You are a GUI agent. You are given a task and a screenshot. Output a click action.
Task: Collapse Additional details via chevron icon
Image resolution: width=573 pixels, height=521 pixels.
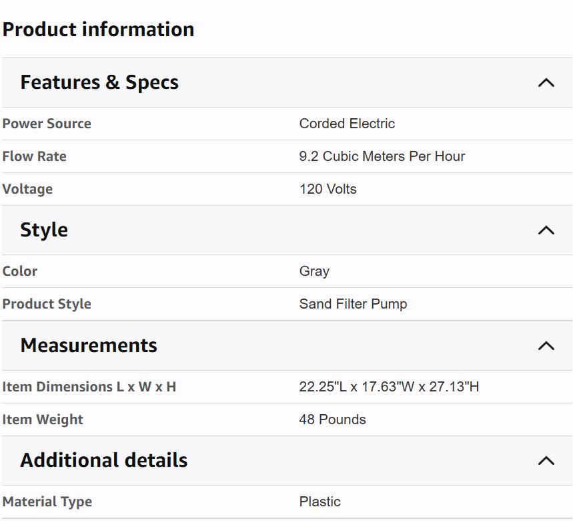pos(546,461)
